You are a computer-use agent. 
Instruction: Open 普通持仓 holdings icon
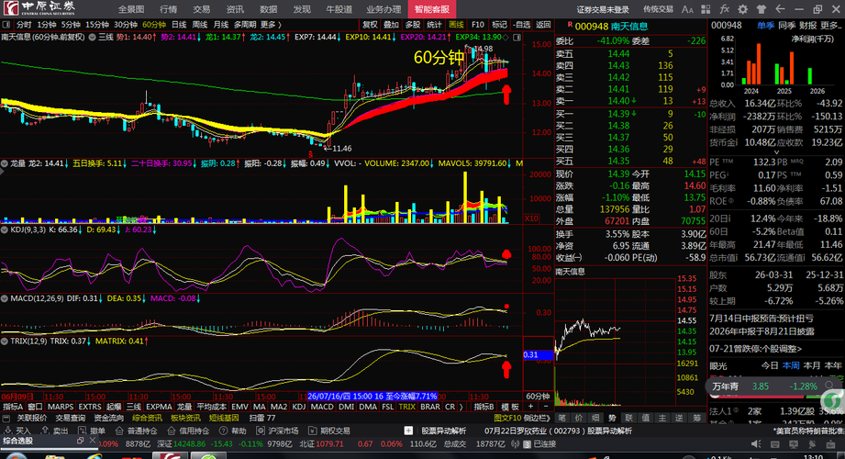tap(118, 431)
